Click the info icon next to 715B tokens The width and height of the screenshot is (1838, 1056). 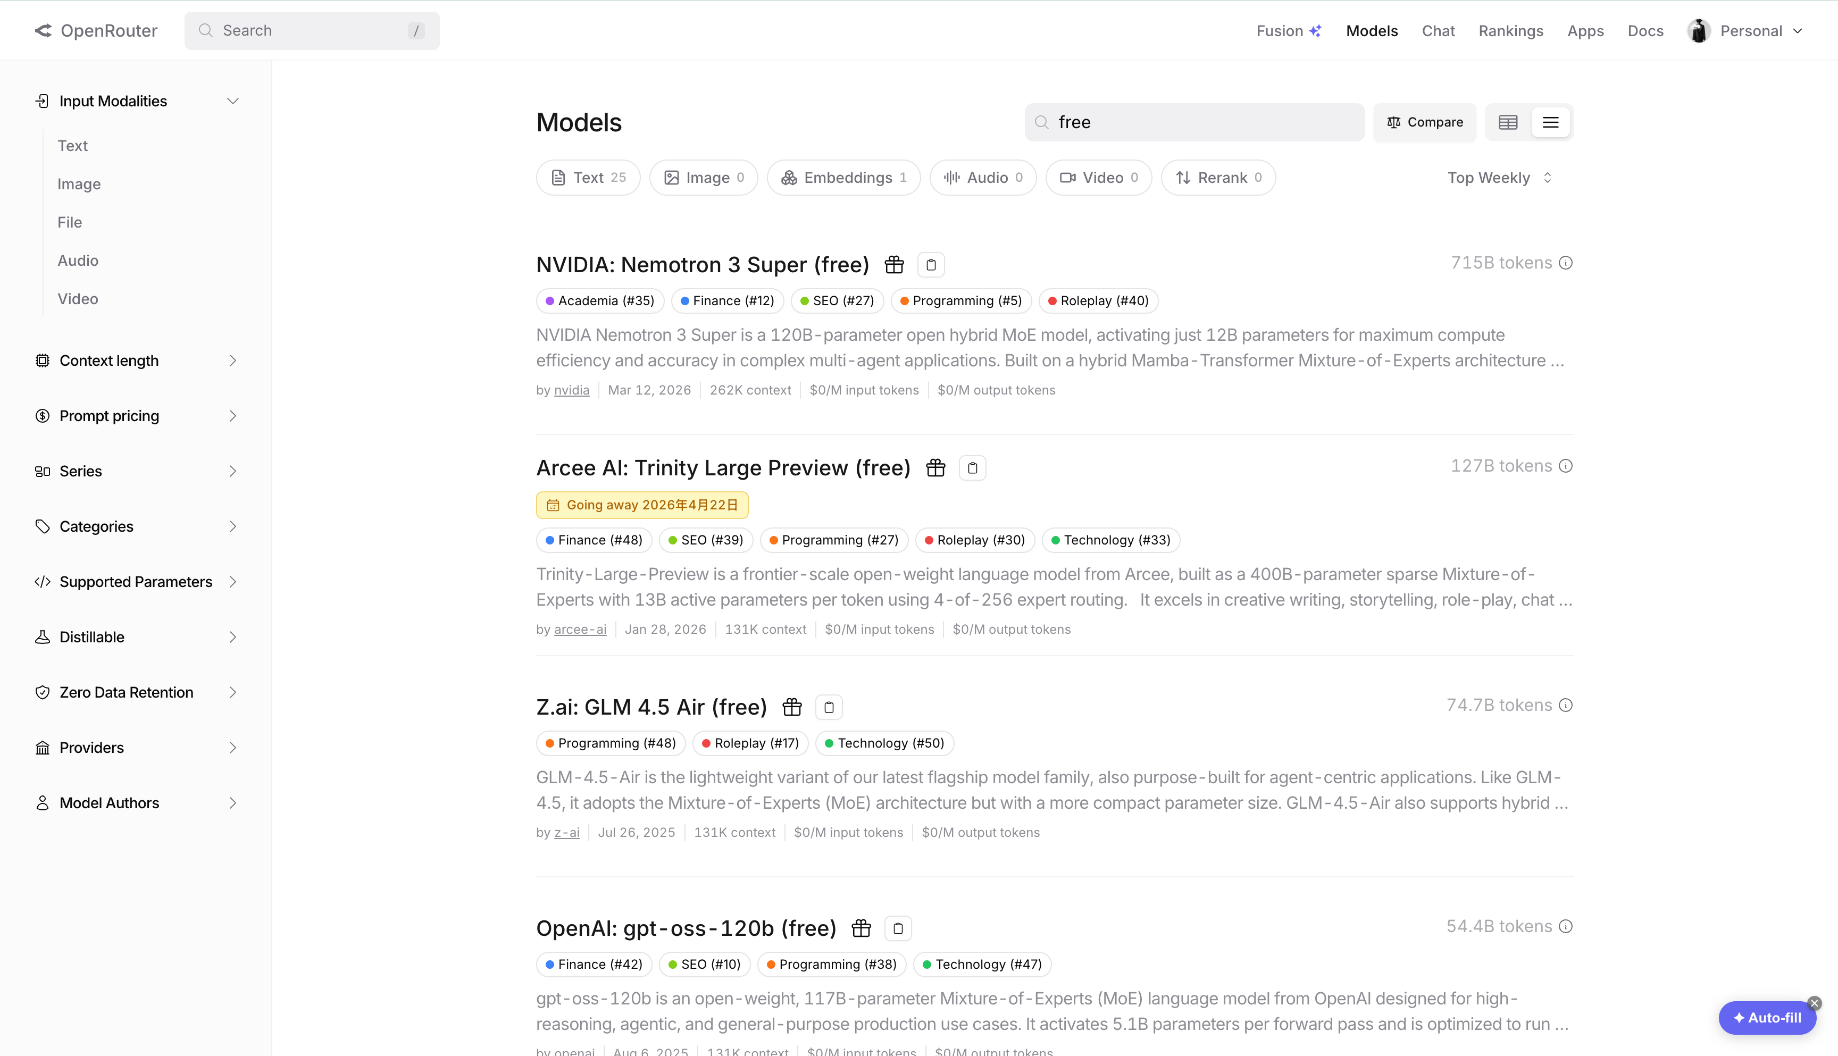coord(1566,263)
